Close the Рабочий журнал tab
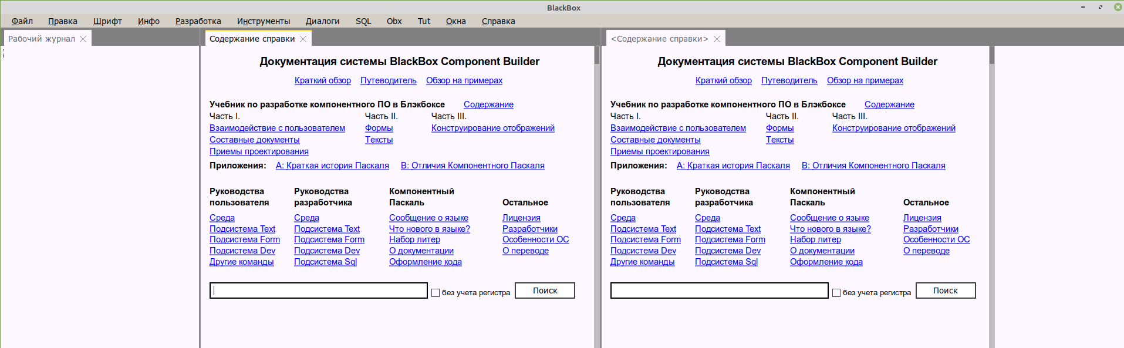 point(83,39)
